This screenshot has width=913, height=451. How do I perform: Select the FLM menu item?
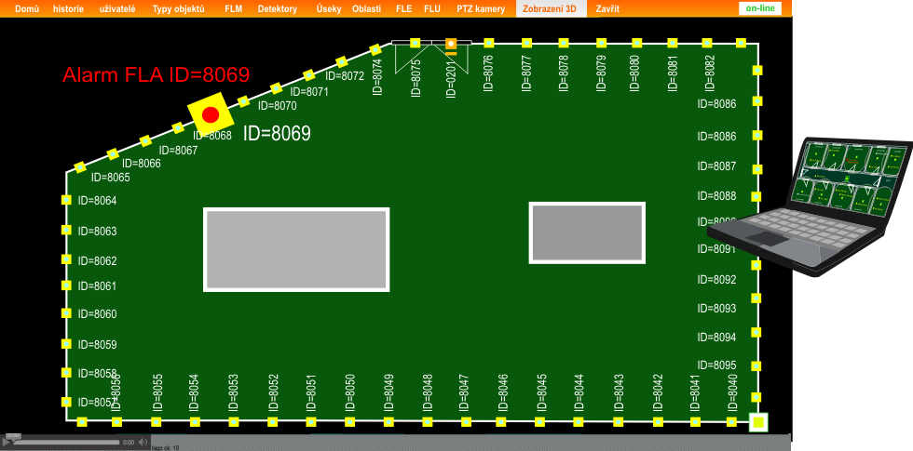tap(234, 8)
